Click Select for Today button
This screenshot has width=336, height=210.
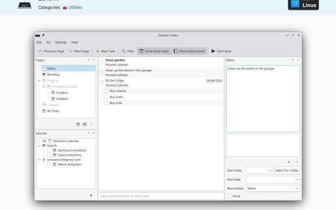coord(287,171)
